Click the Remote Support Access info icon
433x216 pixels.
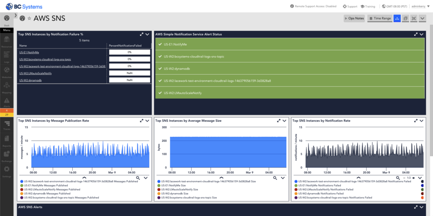pos(292,6)
